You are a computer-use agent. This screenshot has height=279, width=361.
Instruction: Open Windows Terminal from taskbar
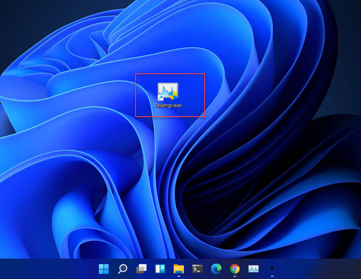point(197,269)
